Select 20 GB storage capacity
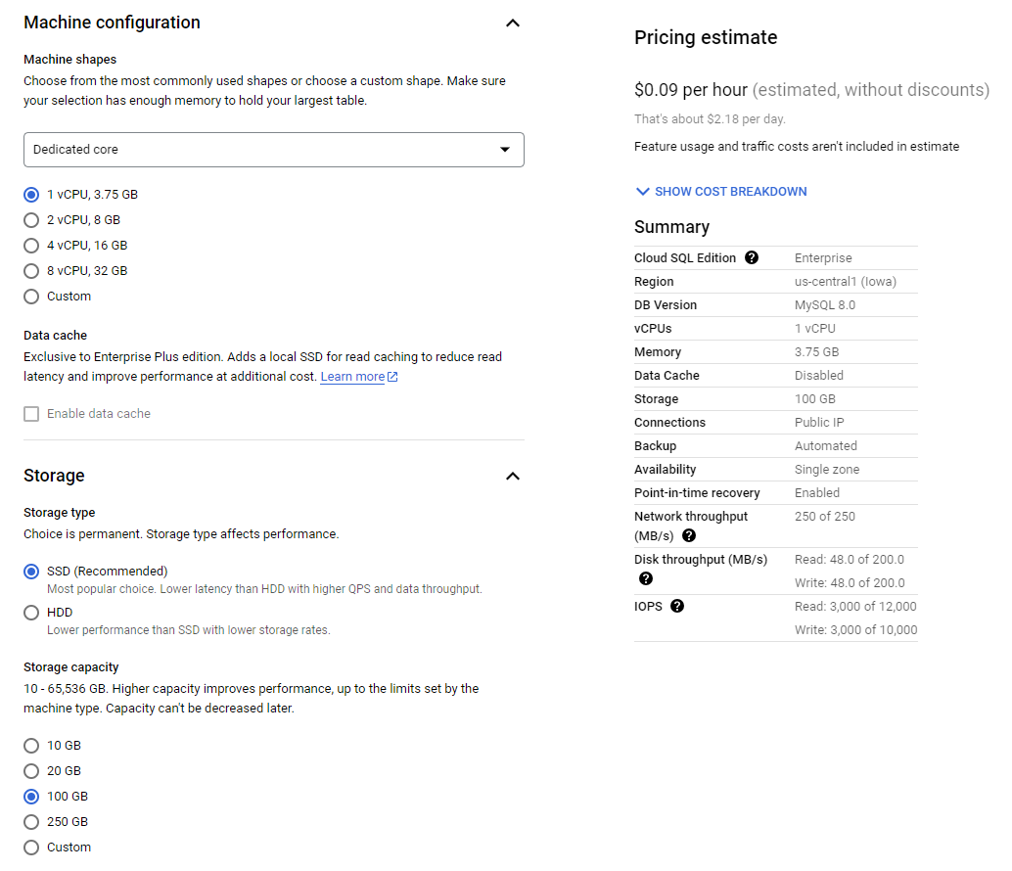 (x=31, y=771)
